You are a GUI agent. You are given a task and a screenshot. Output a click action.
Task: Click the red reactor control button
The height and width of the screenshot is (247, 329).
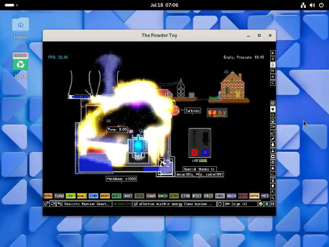pos(194,152)
